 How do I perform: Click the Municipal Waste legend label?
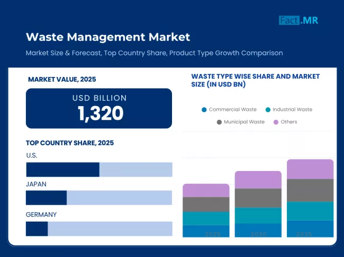244,122
